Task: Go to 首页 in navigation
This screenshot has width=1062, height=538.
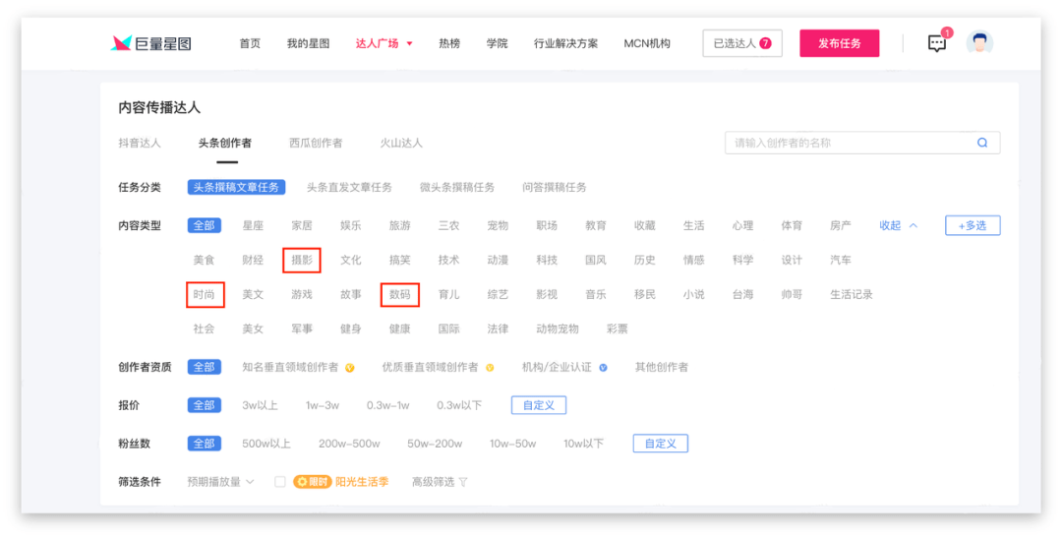Action: pos(250,43)
